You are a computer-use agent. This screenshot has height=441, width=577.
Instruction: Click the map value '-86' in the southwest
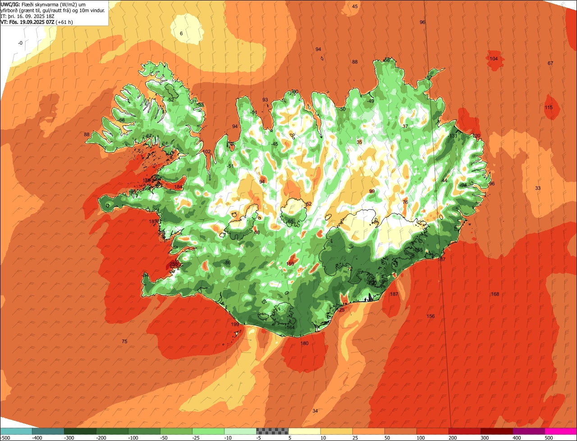[227, 262]
